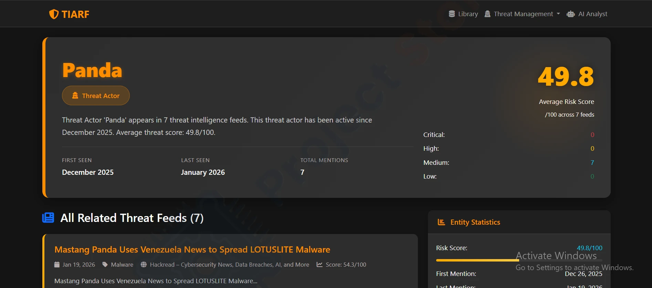Click the Medium severity count 7

click(592, 162)
